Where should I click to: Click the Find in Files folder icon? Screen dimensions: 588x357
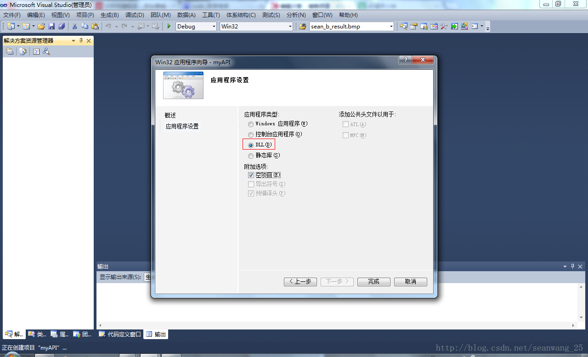point(302,26)
